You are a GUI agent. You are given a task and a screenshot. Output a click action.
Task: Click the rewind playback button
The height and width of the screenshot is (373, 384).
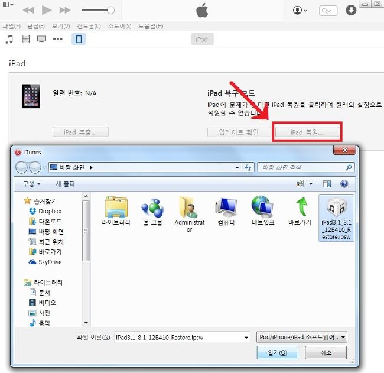tap(28, 10)
